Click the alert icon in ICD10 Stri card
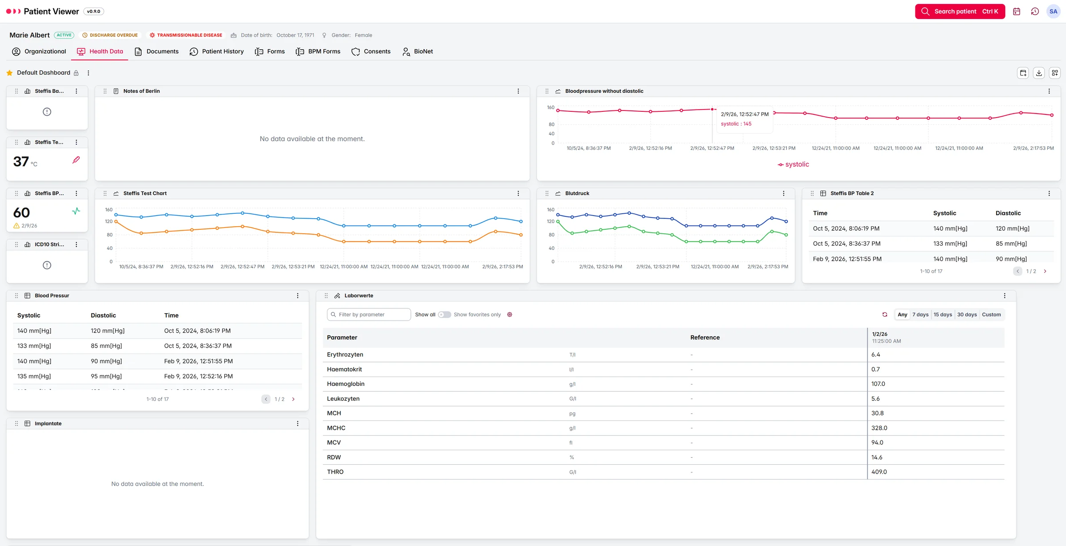The image size is (1066, 546). click(47, 265)
